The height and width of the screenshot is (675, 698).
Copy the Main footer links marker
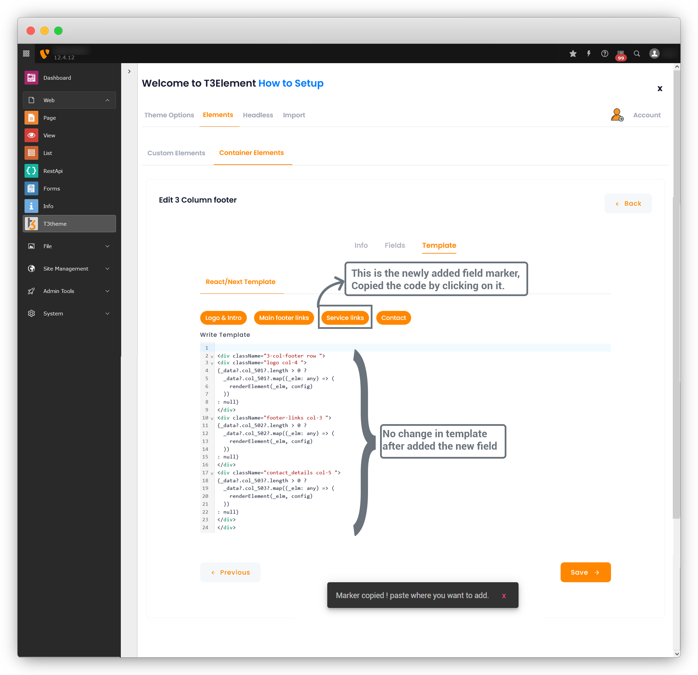(x=284, y=317)
